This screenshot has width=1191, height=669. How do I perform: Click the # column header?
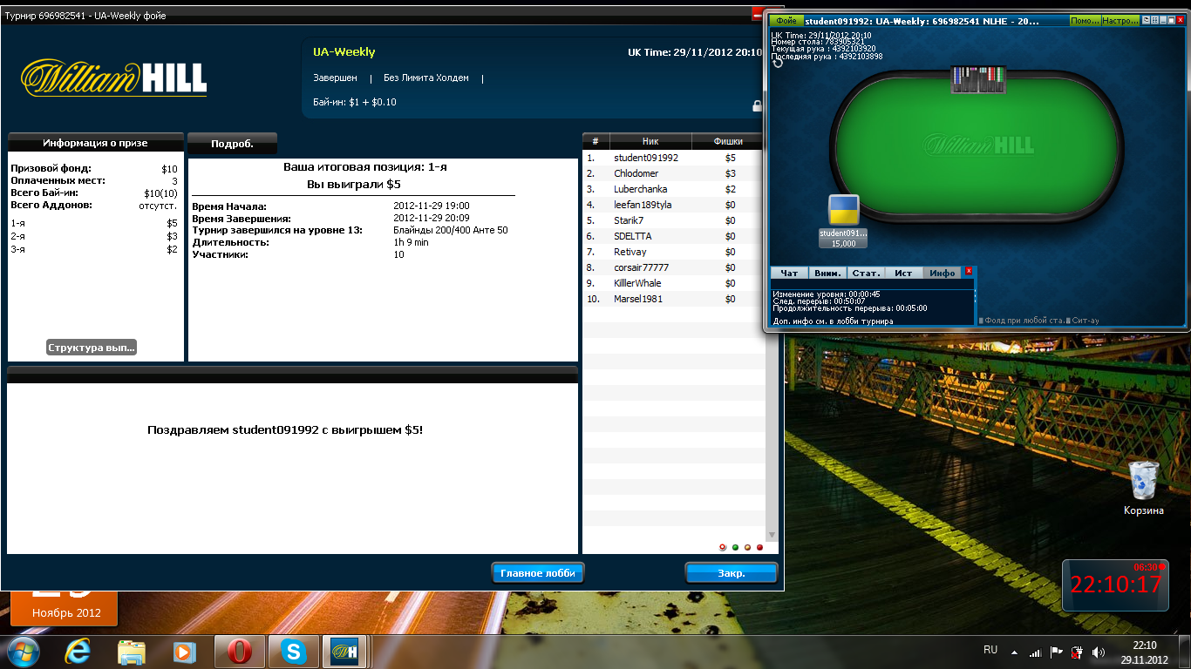point(595,141)
